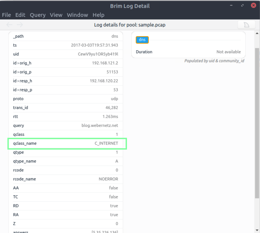Close the Brim Log Detail window
Viewport: 260px width, 233px height.
253,6
